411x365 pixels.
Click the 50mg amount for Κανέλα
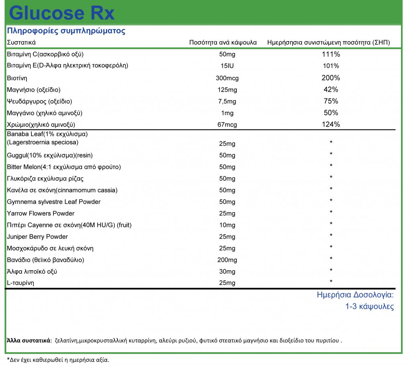[227, 191]
